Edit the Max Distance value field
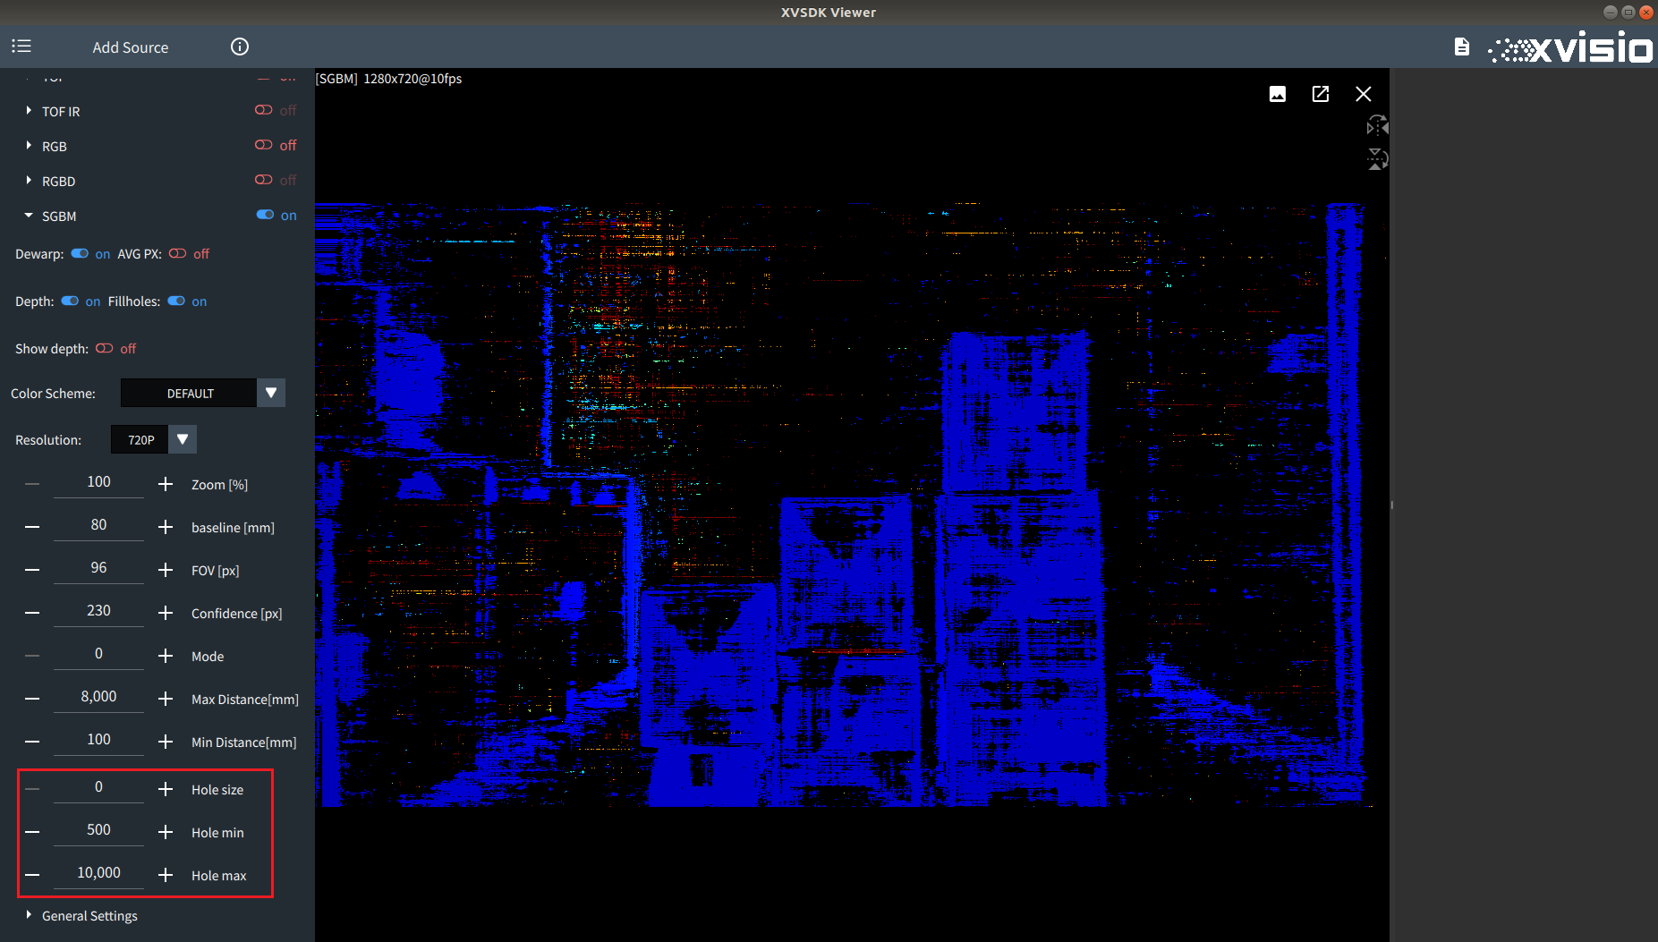This screenshot has height=942, width=1658. (x=98, y=697)
